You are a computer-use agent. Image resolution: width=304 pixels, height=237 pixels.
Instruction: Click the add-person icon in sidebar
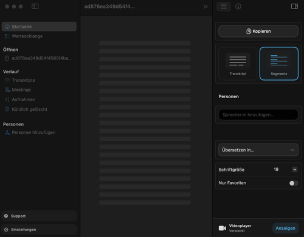[7, 133]
